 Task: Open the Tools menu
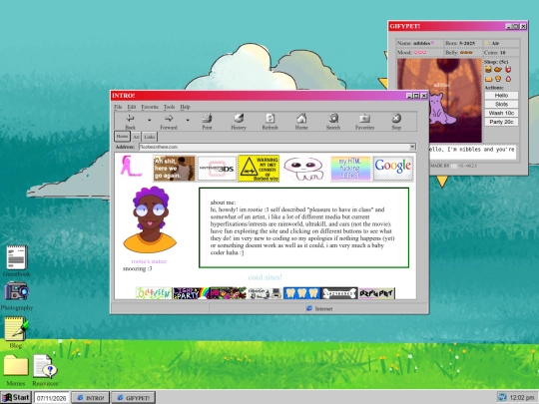click(x=169, y=107)
